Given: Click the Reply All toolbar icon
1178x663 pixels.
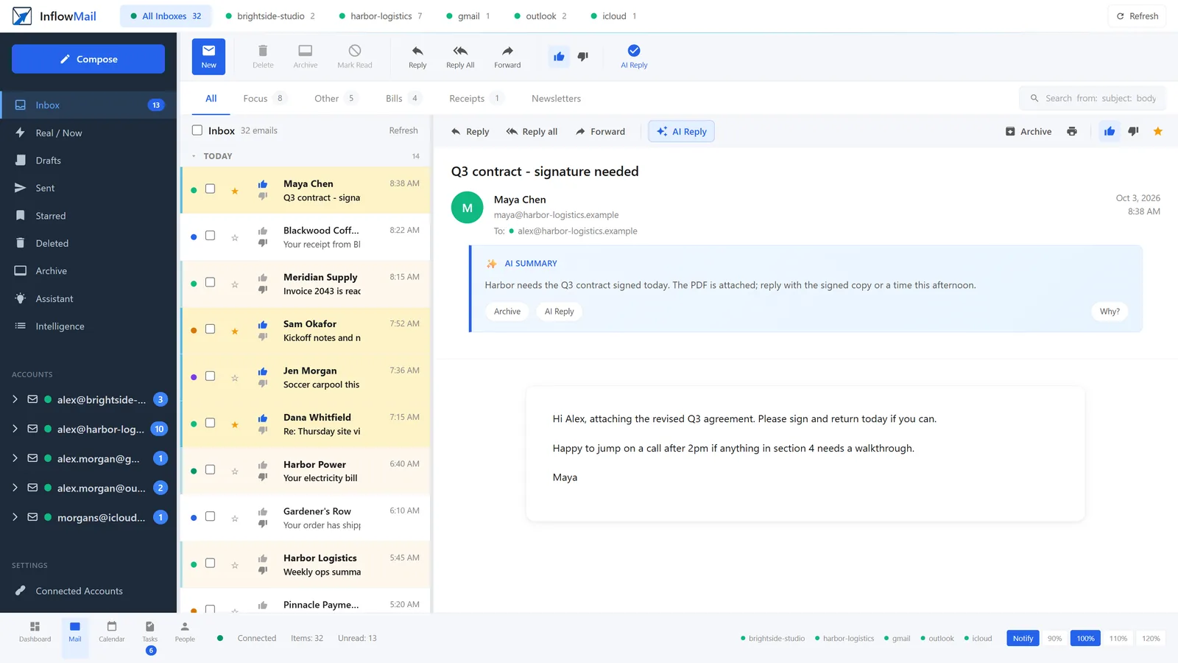Looking at the screenshot, I should pos(460,51).
